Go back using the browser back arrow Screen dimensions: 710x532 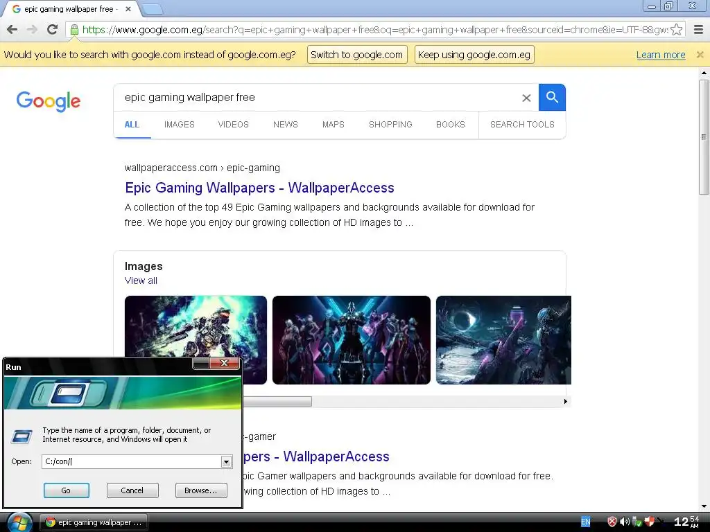12,29
